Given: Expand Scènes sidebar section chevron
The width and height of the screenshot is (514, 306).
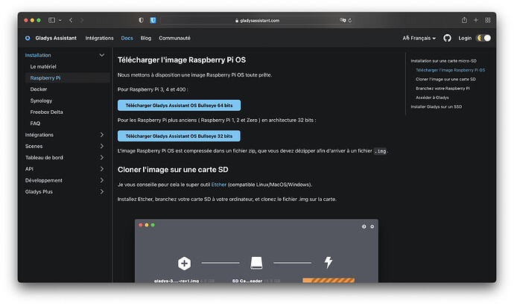Looking at the screenshot, I should pos(101,146).
